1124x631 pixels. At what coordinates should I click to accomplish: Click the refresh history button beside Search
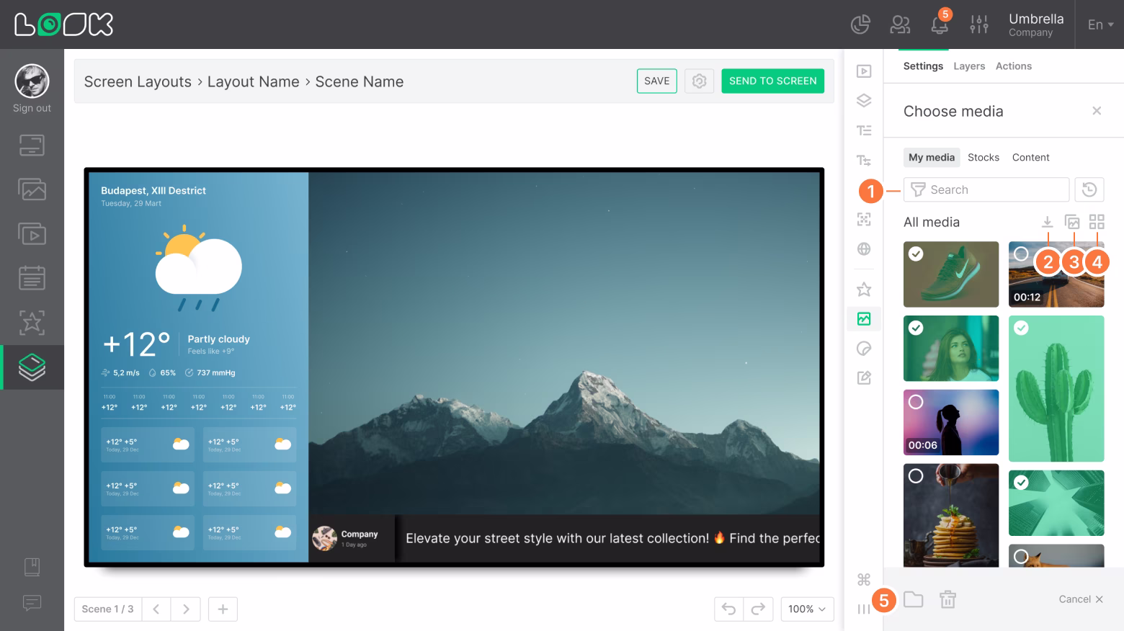point(1089,189)
